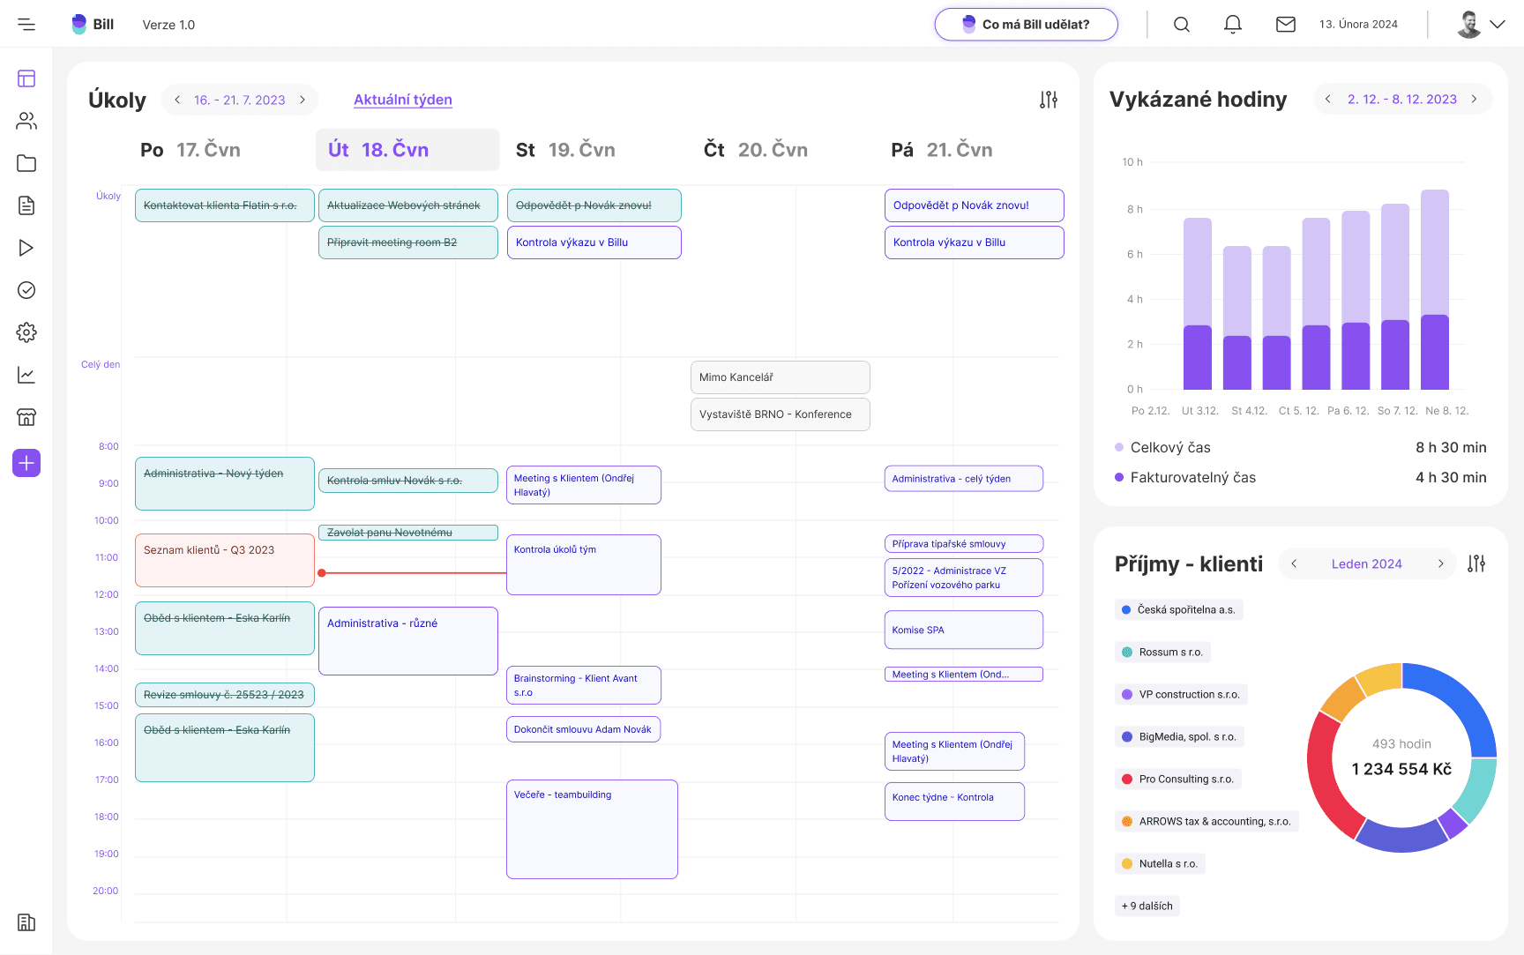Open the dashboard layout sidebar icon
Image resolution: width=1524 pixels, height=955 pixels.
click(26, 78)
